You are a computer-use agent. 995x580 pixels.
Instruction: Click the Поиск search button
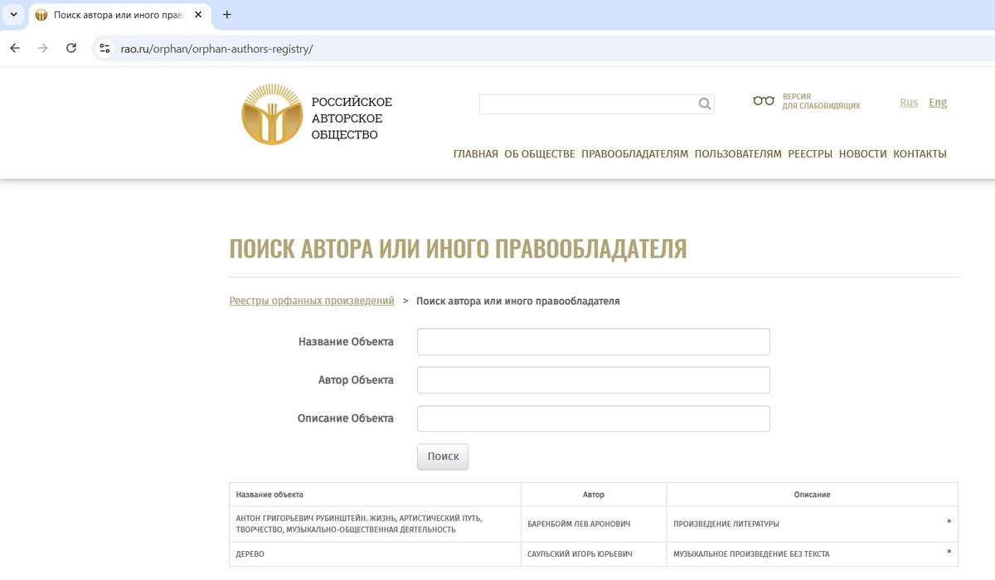coord(442,456)
